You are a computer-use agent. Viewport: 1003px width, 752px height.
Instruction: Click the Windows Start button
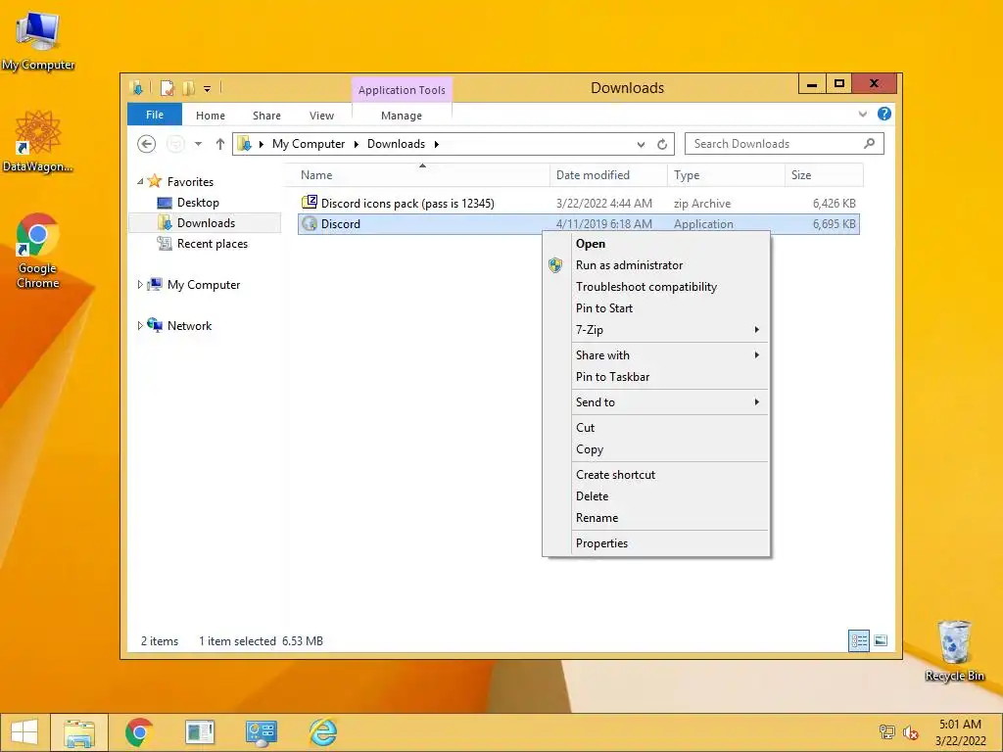click(24, 732)
